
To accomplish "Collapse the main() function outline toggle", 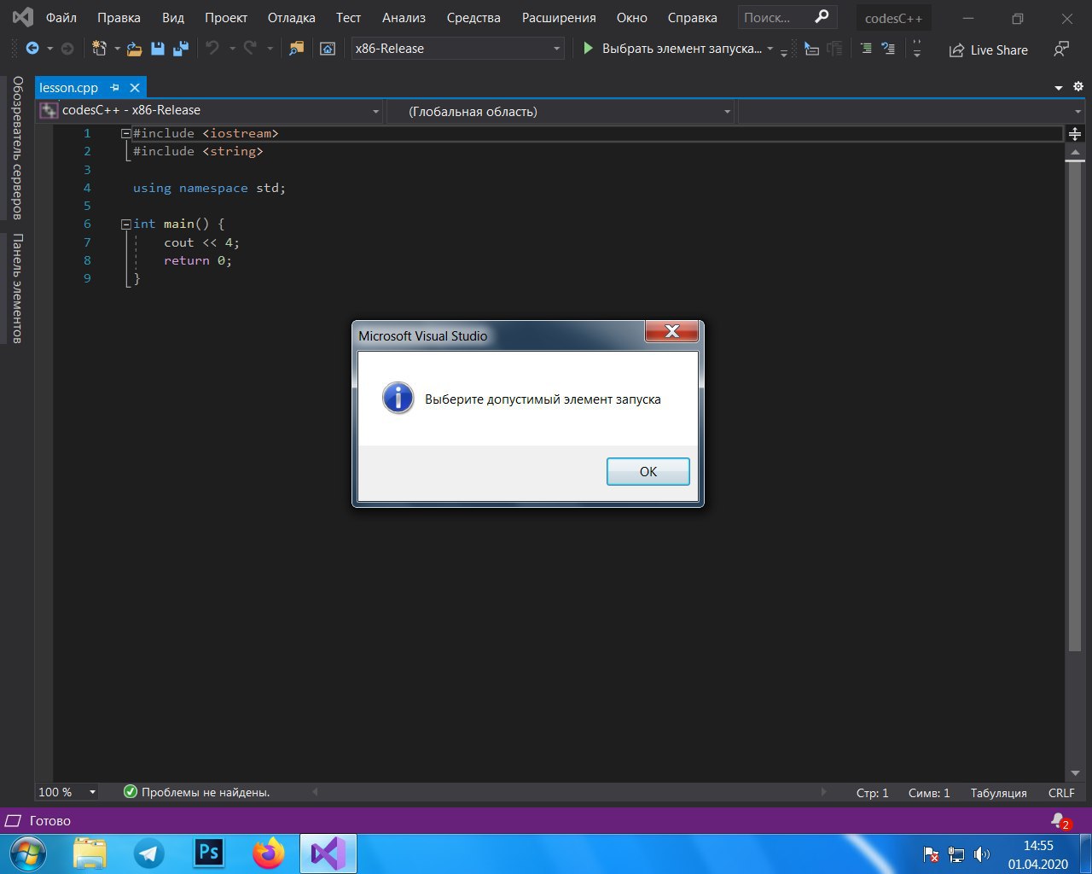I will click(x=126, y=224).
